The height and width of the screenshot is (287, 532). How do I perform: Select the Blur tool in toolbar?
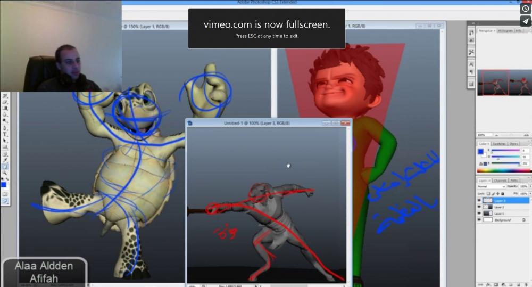[x=5, y=114]
